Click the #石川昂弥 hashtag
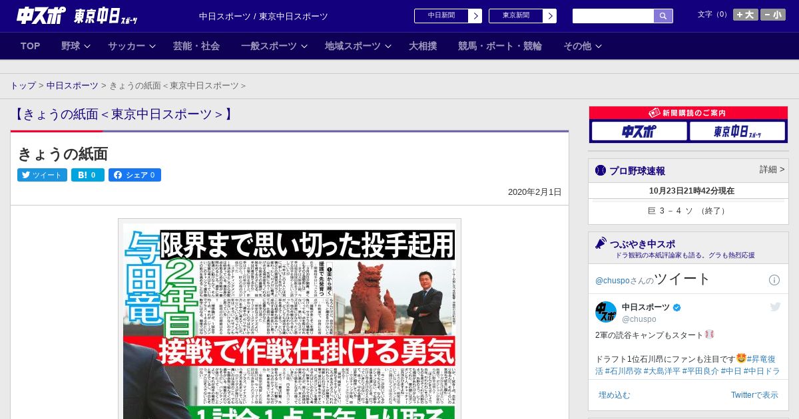The width and height of the screenshot is (799, 419). tap(623, 371)
